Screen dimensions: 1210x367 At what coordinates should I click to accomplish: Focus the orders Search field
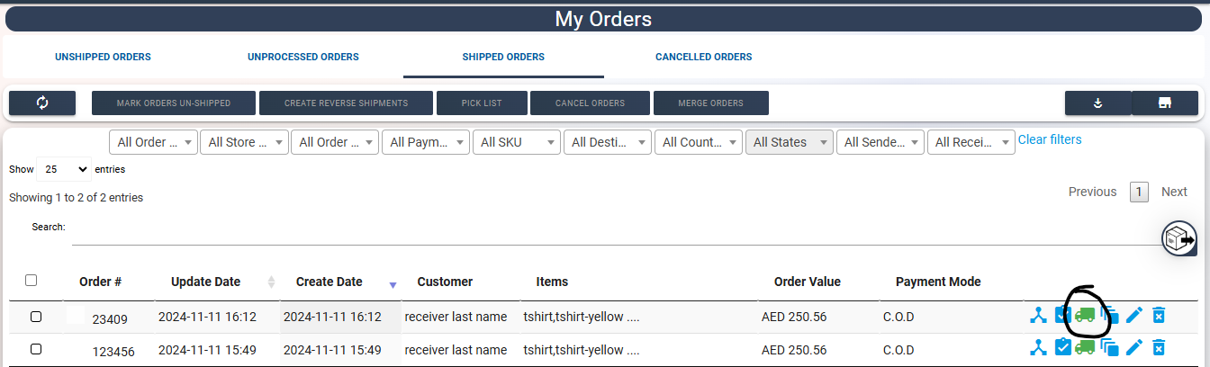(617, 231)
